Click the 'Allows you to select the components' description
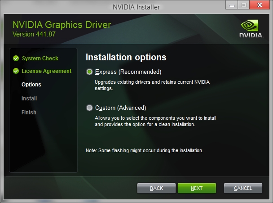The height and width of the screenshot is (203, 273). tap(155, 121)
